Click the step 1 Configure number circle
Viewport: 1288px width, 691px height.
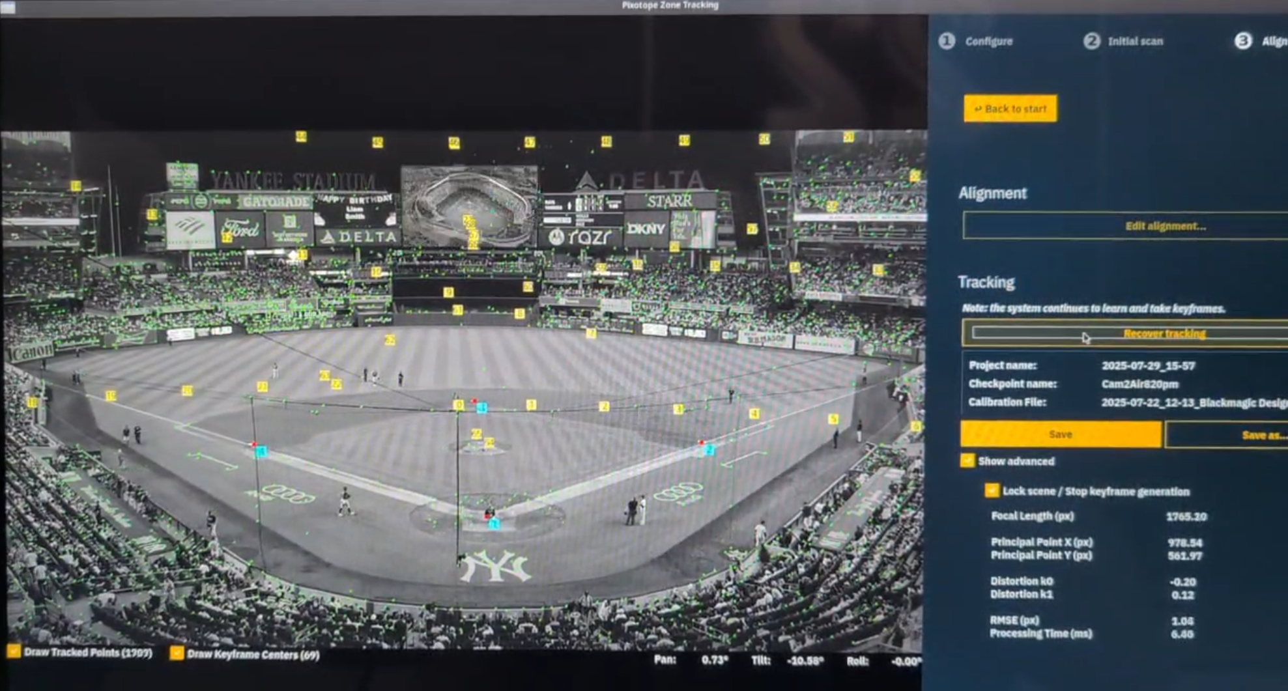click(947, 41)
